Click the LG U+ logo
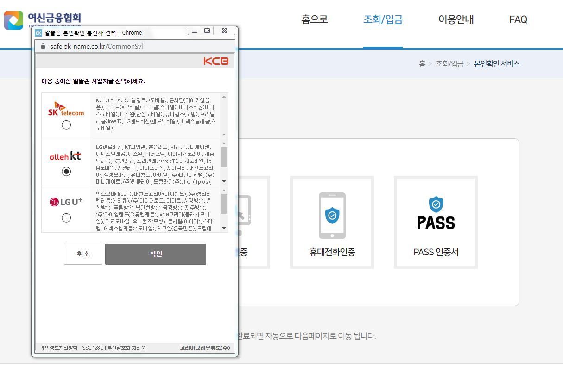 point(66,202)
